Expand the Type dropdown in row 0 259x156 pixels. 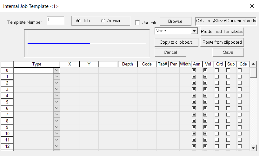[x=57, y=70]
